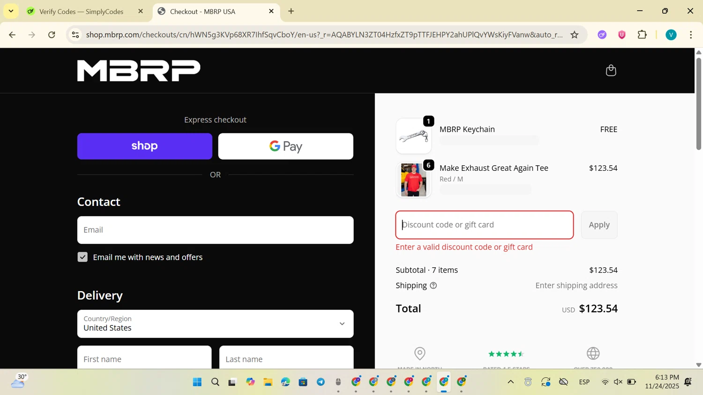Open the Windows Start menu
The width and height of the screenshot is (703, 395).
click(x=197, y=382)
